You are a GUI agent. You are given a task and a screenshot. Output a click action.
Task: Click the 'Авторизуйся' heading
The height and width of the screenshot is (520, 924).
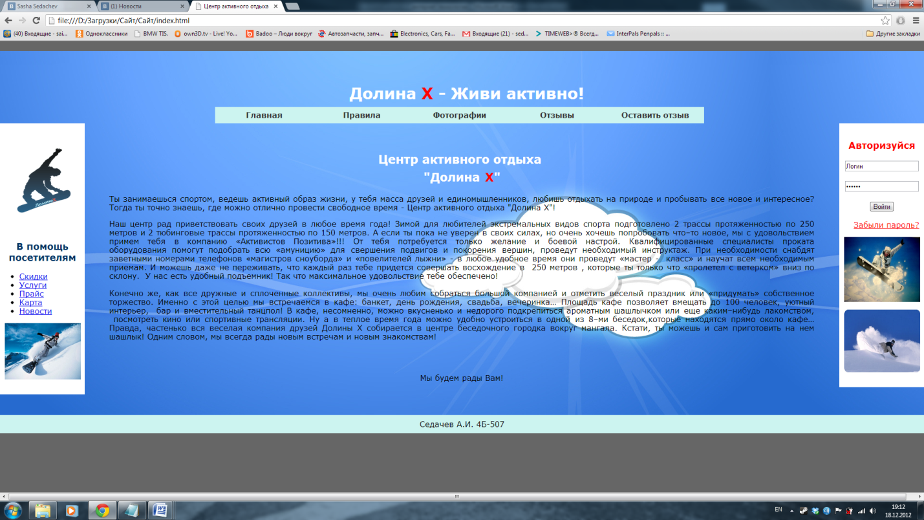(881, 146)
